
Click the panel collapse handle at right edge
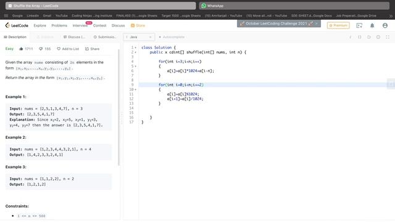click(391, 84)
